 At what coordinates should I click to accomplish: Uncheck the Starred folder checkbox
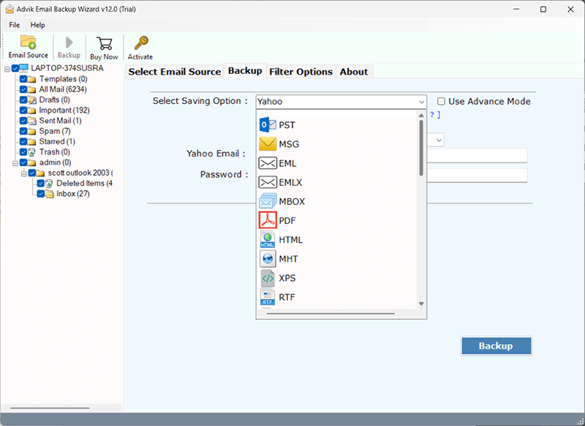(23, 142)
